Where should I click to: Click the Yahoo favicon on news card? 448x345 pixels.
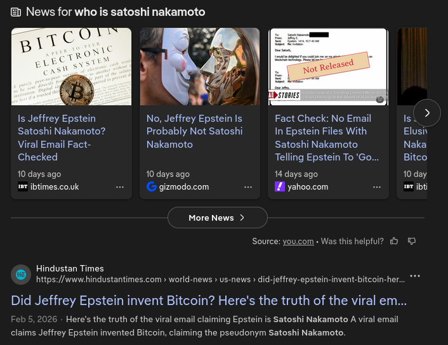tap(280, 186)
